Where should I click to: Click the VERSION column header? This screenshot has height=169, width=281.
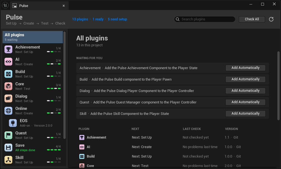[231, 129]
